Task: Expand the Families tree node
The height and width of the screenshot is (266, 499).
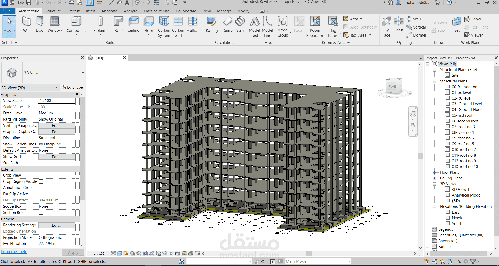Action: (428, 247)
